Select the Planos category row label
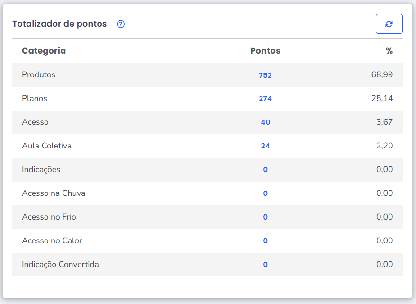Viewport: 416px width, 304px height. click(x=35, y=98)
